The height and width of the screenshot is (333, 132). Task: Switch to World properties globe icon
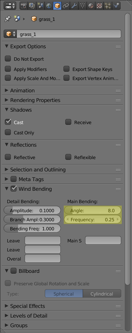49,6
